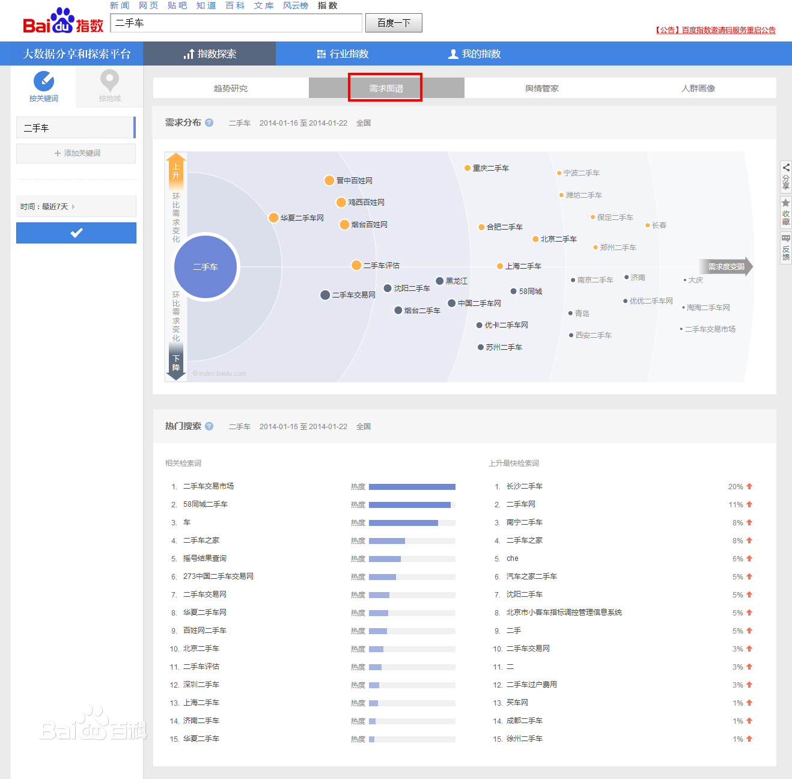This screenshot has width=792, height=779.
Task: Open 我的指数 navigation tab
Action: point(475,53)
